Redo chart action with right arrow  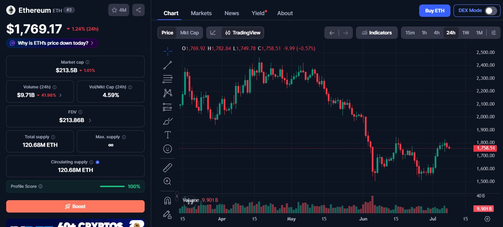[346, 33]
